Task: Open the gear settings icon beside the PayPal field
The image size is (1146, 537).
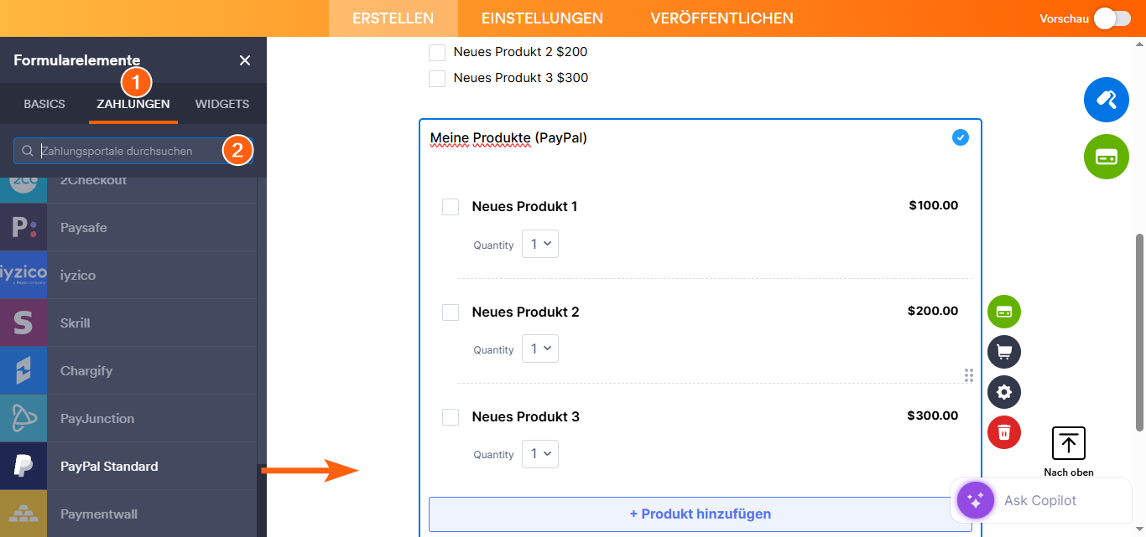Action: pyautogui.click(x=1003, y=391)
